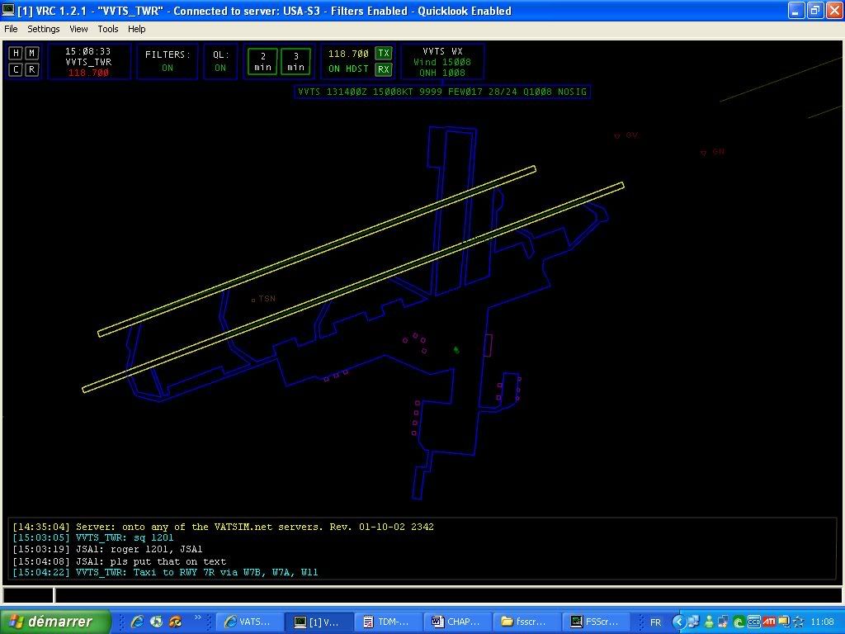Toggle the QL quicklook ON button
This screenshot has height=634, width=845.
coord(220,61)
